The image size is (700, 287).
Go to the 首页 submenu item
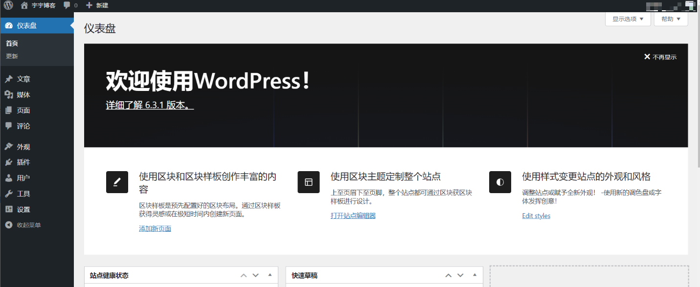(x=12, y=44)
